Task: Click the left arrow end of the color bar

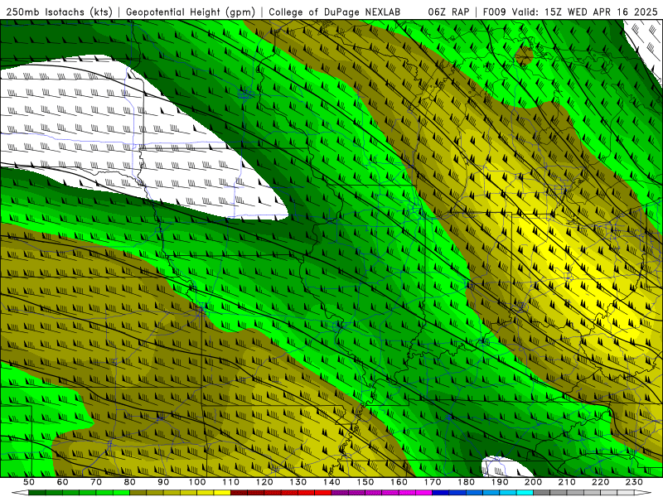Action: (20, 492)
